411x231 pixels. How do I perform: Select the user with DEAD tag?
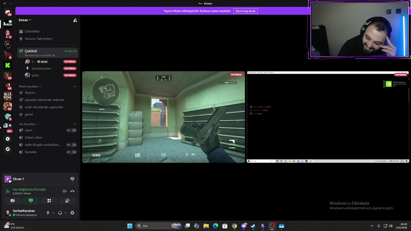pos(51,62)
